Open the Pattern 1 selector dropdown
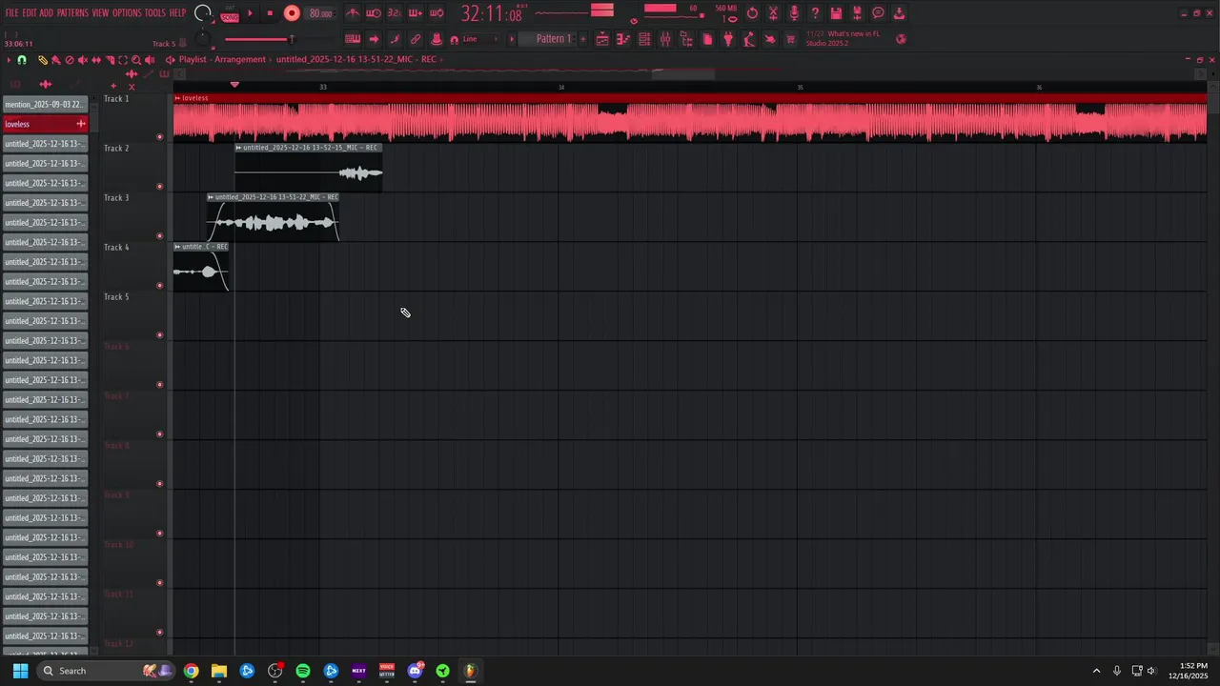 [x=553, y=39]
